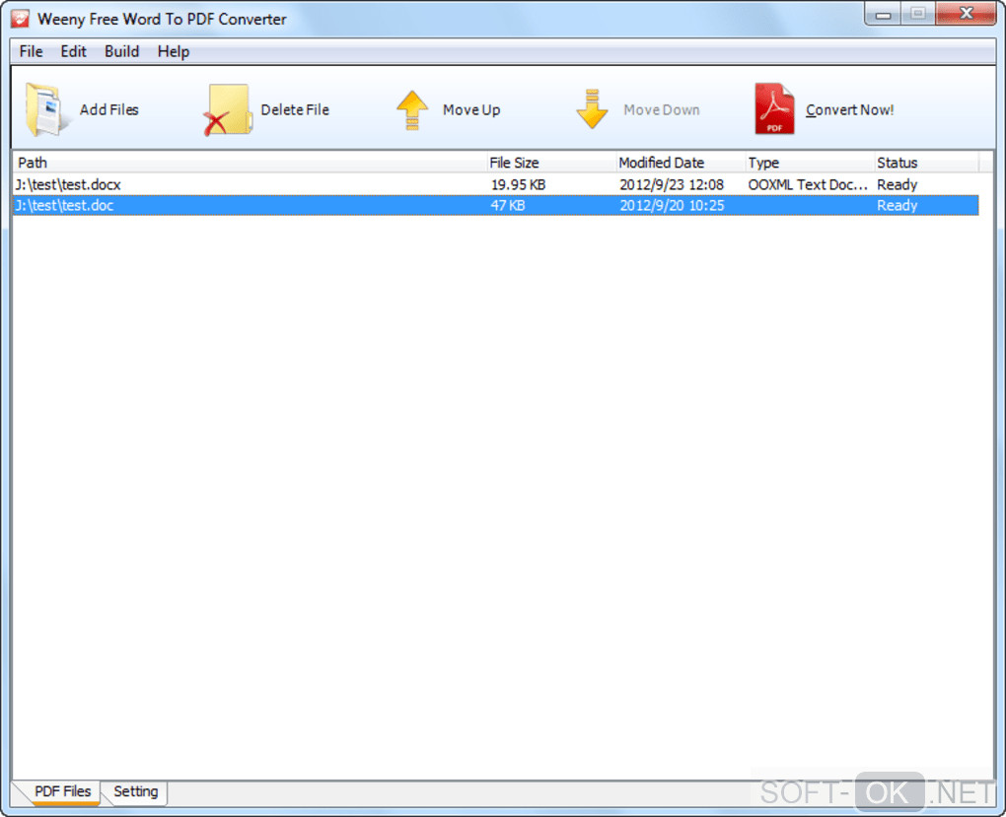
Task: Minimize the Weeny converter window
Action: pyautogui.click(x=883, y=14)
